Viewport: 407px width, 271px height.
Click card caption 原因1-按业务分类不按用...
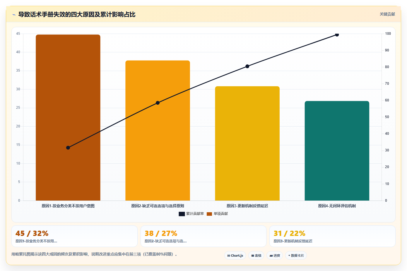(36, 241)
